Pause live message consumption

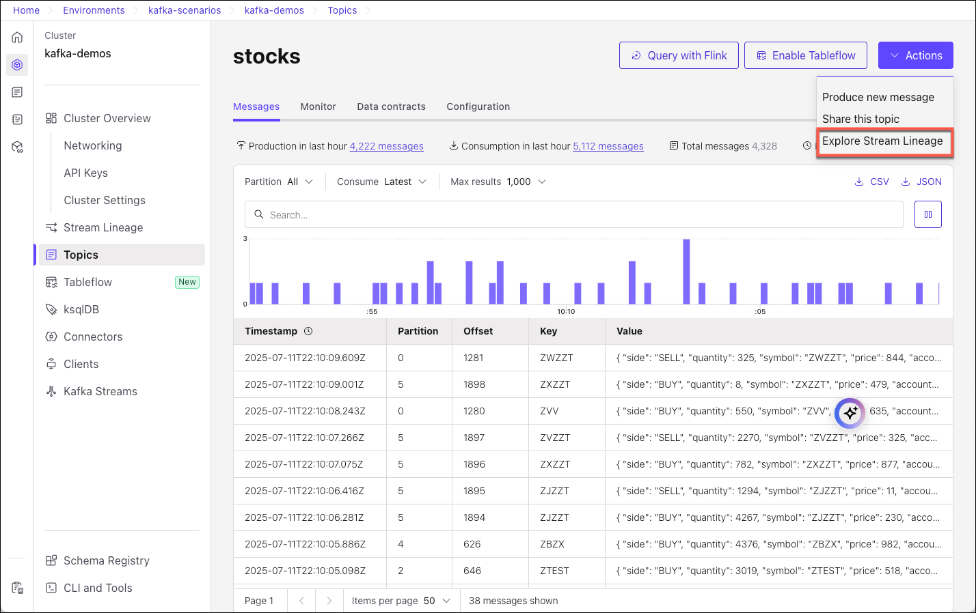click(x=927, y=214)
